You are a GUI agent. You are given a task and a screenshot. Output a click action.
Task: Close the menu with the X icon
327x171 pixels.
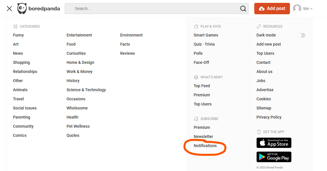pos(9,9)
